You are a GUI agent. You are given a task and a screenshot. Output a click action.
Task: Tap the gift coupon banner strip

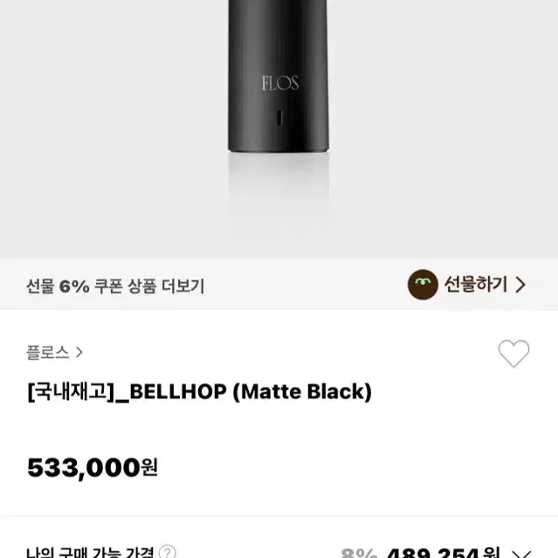point(279,285)
